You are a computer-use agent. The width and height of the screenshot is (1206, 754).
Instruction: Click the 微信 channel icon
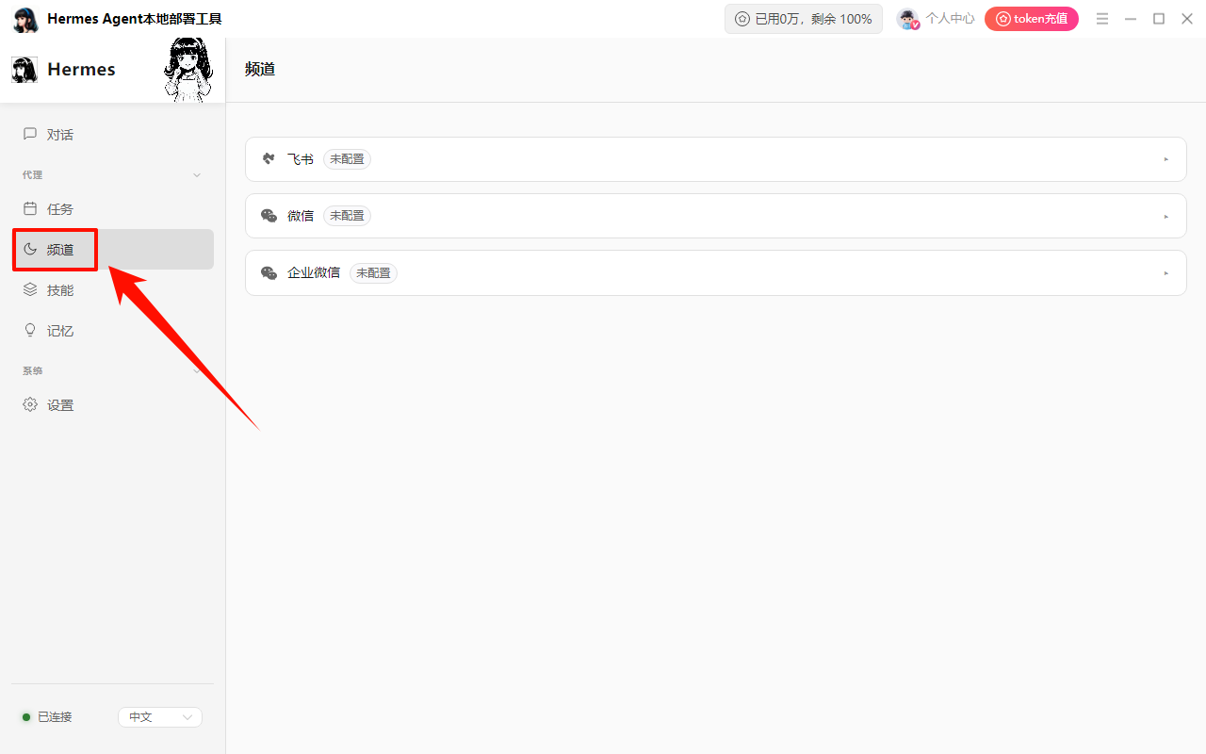tap(269, 216)
